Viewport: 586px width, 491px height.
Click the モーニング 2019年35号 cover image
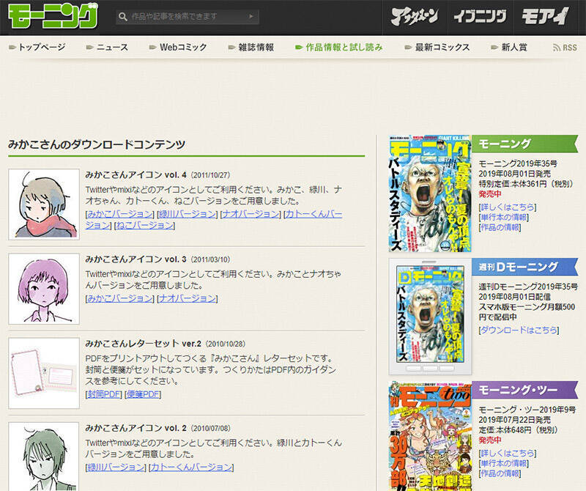tap(430, 194)
